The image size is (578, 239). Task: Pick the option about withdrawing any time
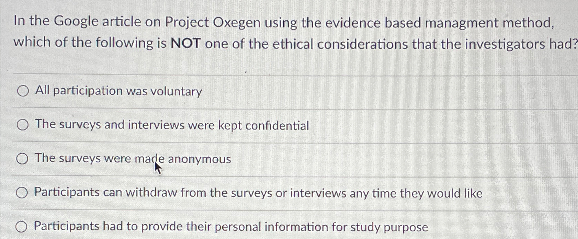23,192
